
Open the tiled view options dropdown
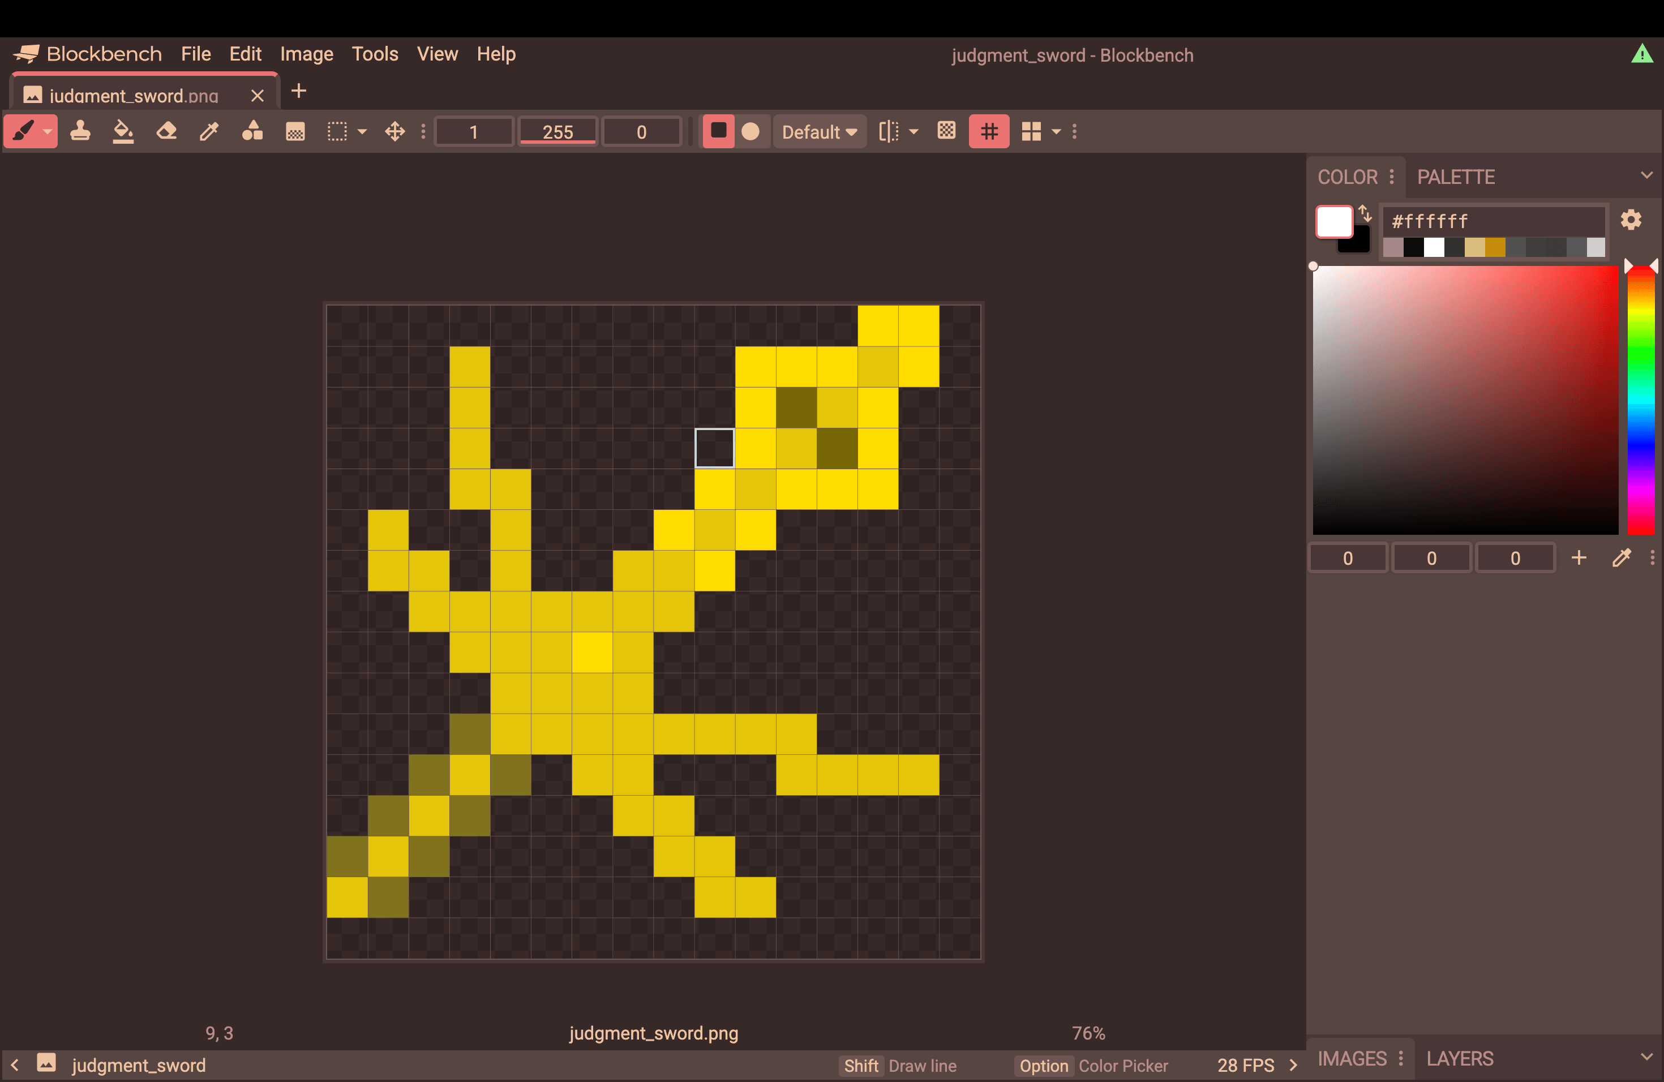pyautogui.click(x=1057, y=131)
